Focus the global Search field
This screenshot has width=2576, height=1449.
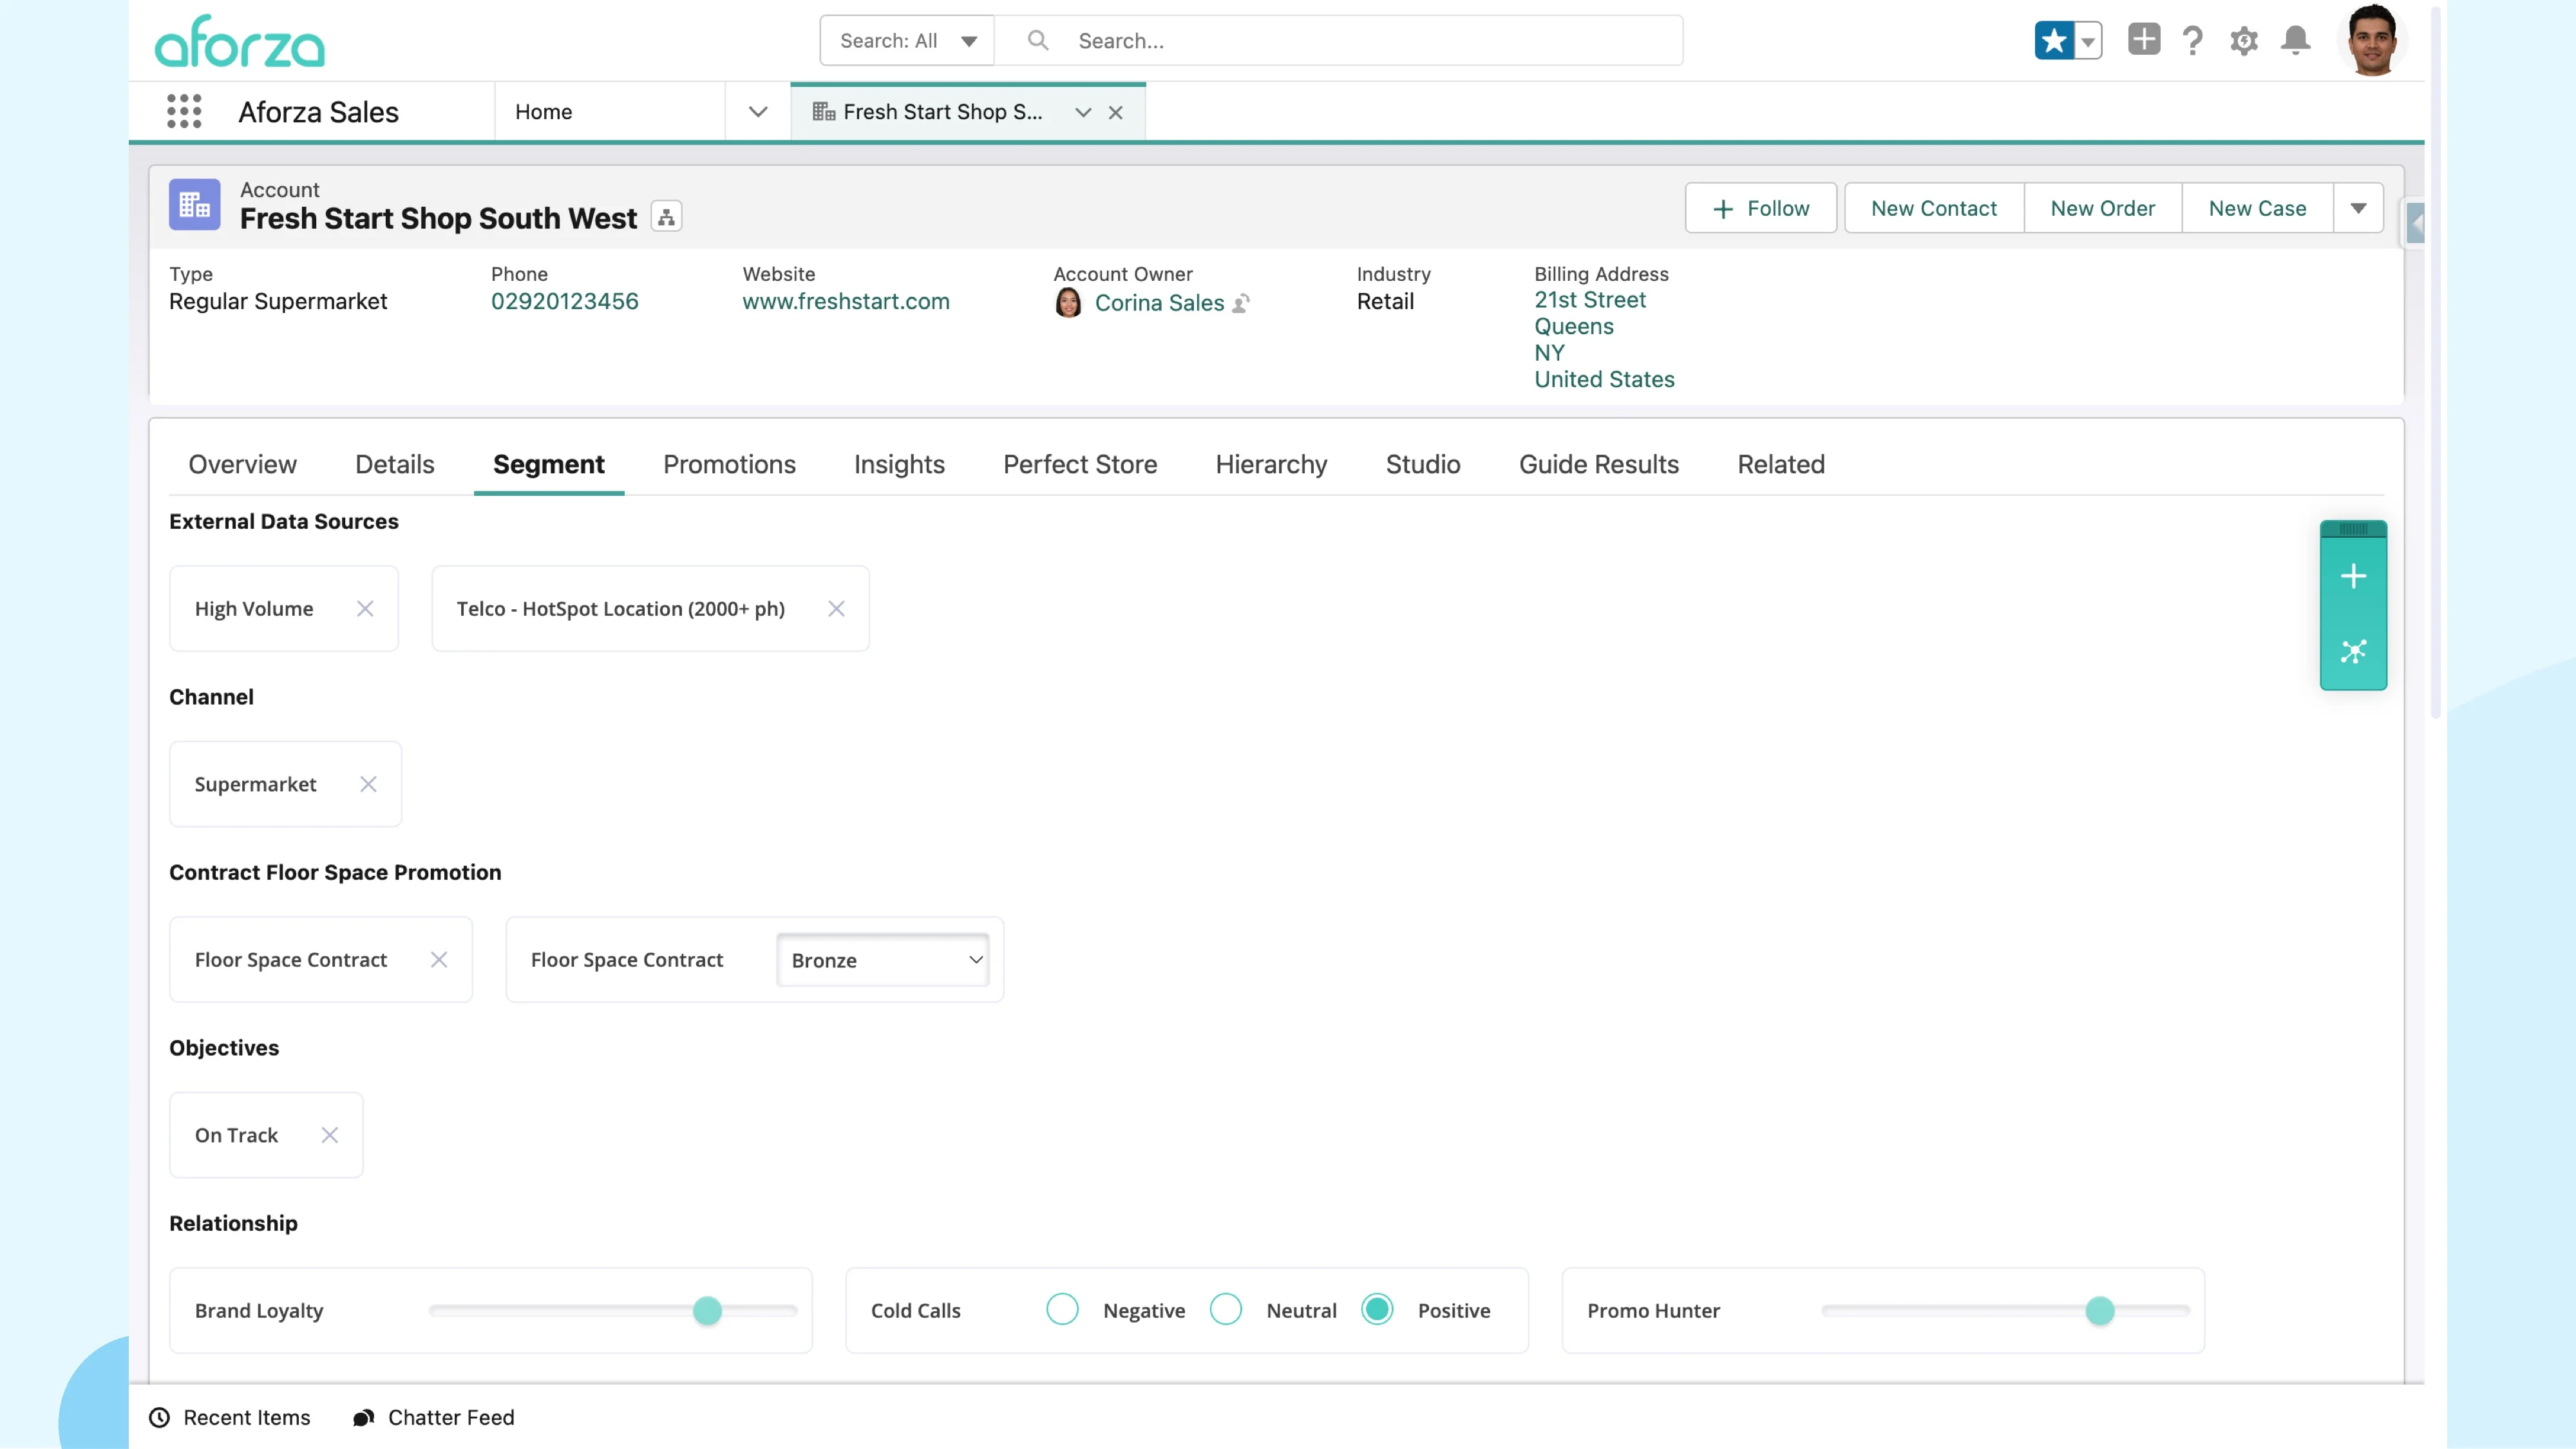pos(1338,41)
